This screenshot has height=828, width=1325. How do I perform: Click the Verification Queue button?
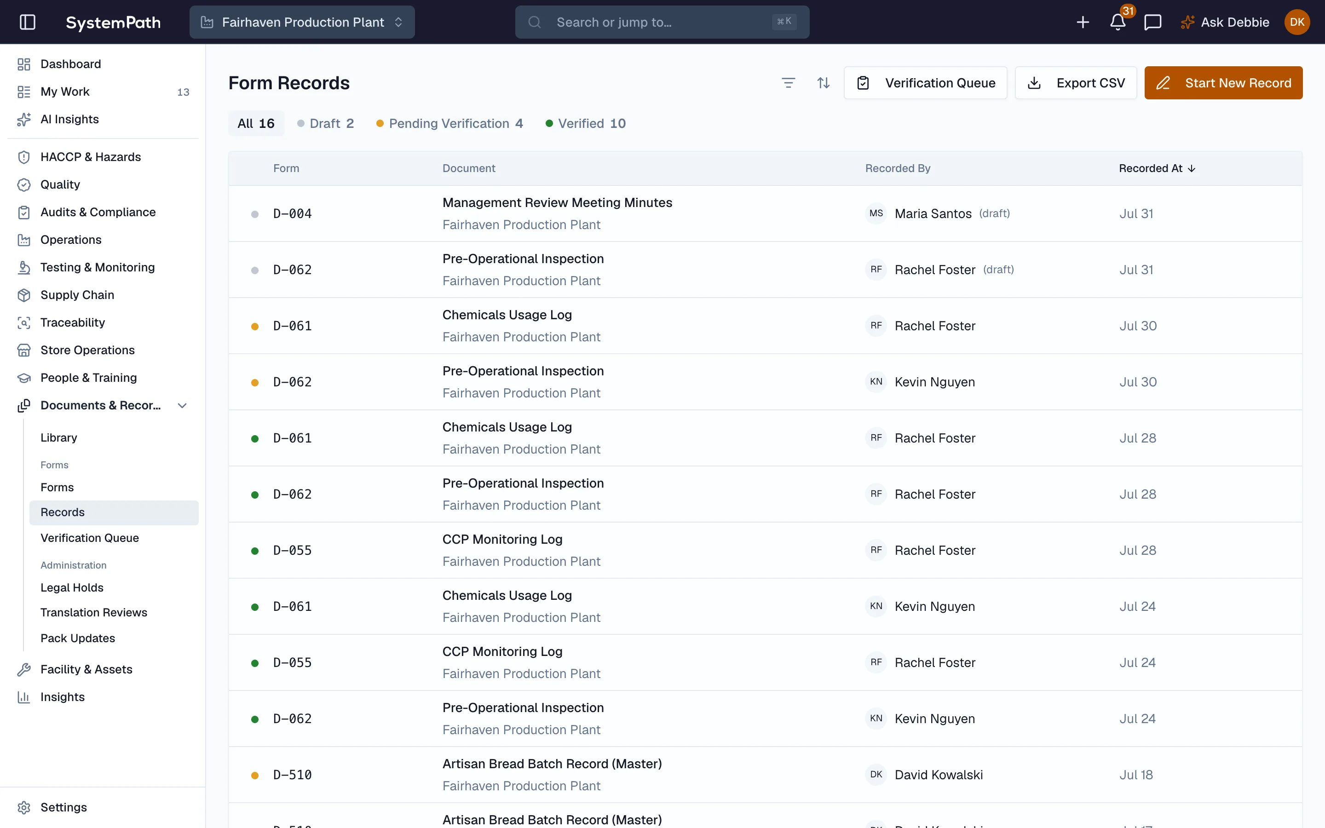click(925, 83)
